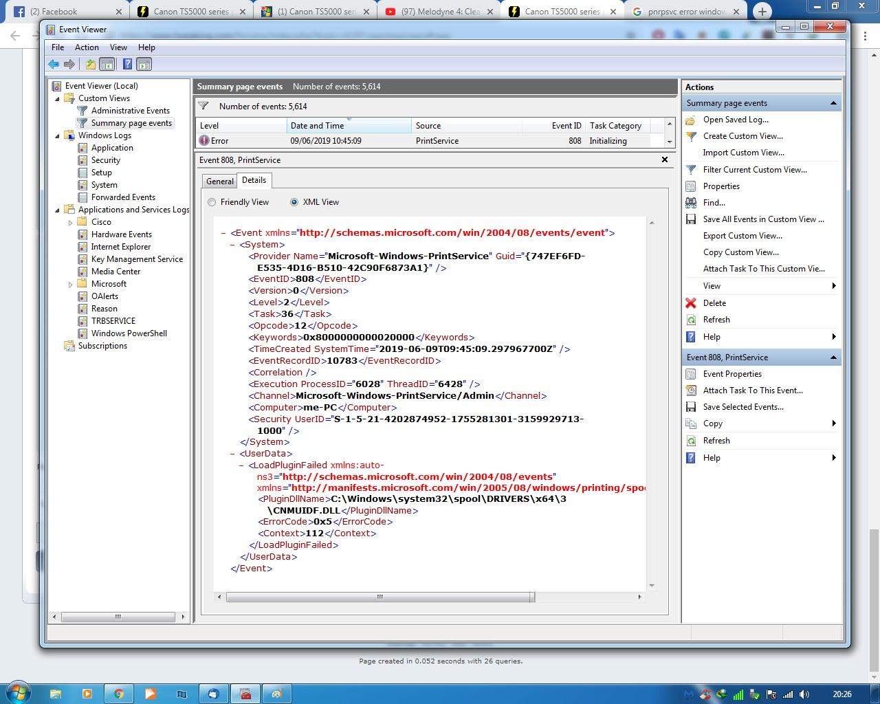Click the Event Properties icon
The width and height of the screenshot is (880, 704).
(691, 374)
